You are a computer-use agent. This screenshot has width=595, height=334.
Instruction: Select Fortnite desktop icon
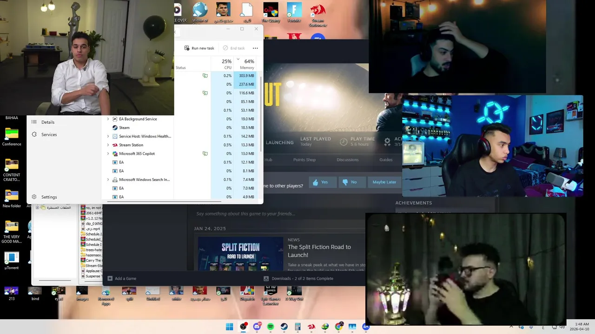[x=294, y=13]
